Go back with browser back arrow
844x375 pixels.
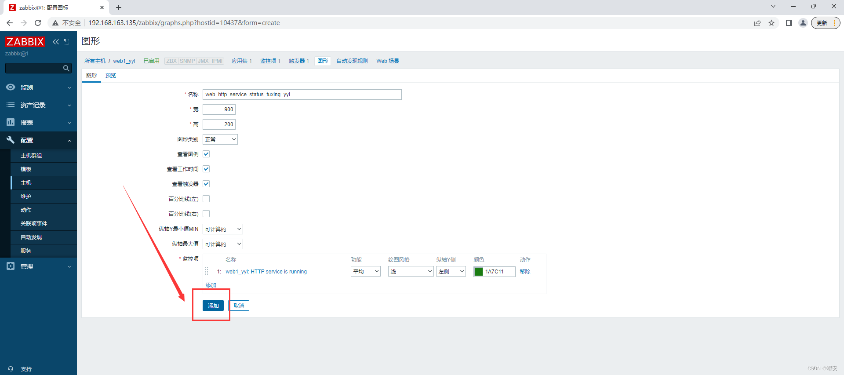coord(10,23)
